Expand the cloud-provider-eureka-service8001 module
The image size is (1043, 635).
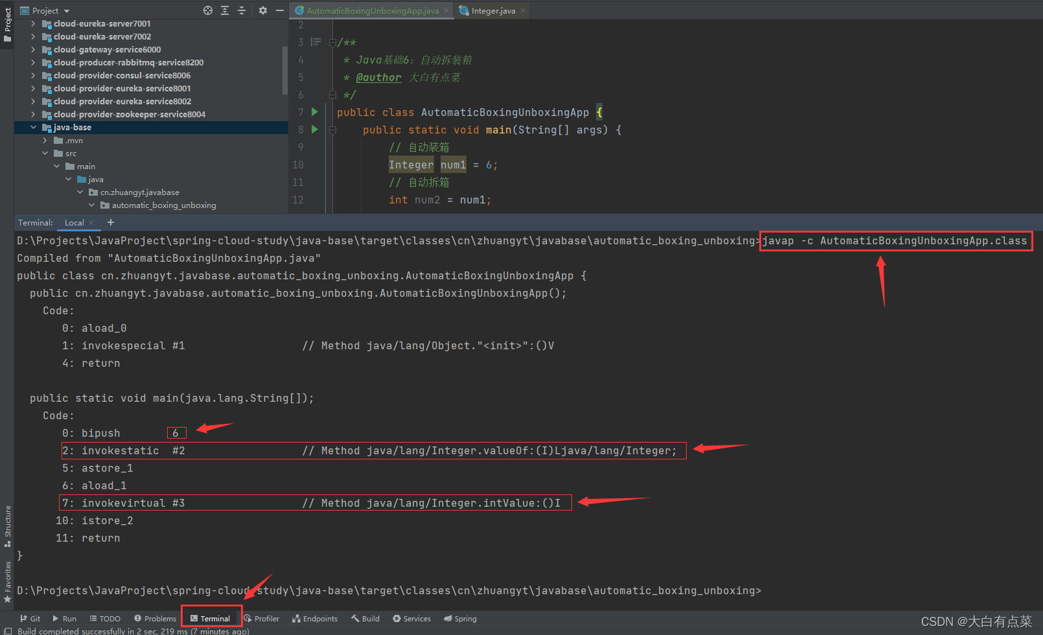click(x=33, y=88)
